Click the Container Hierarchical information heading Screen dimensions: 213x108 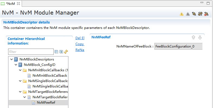(x=26, y=41)
